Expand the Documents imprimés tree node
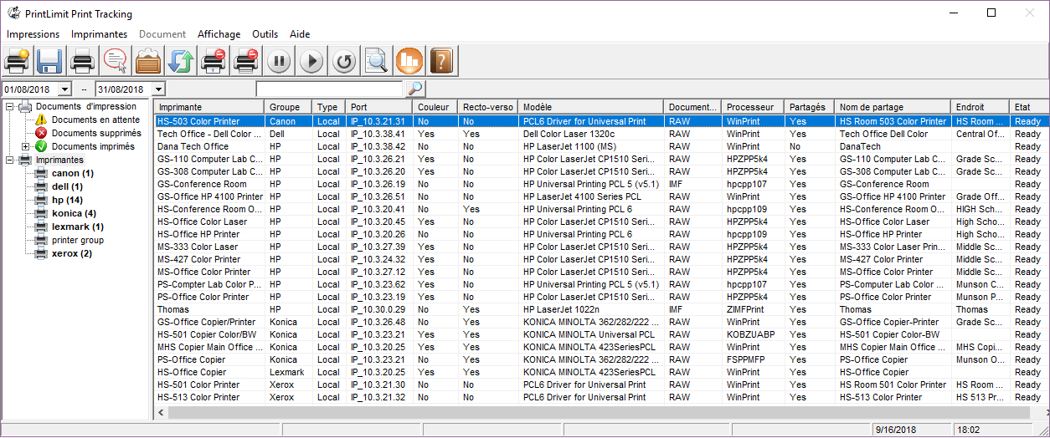This screenshot has height=438, width=1050. point(26,146)
